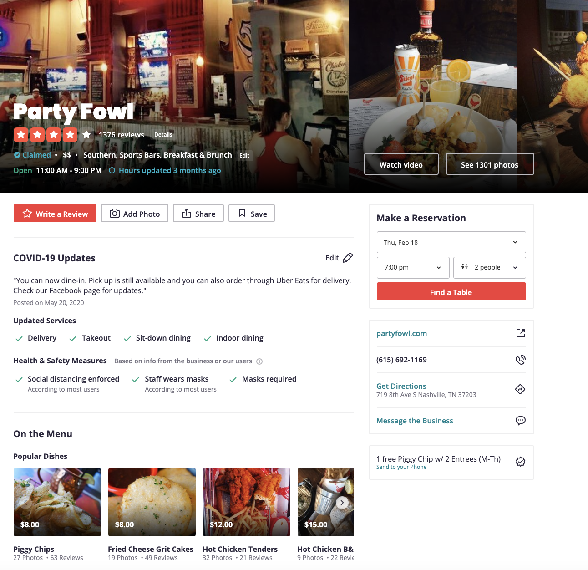588x570 pixels.
Task: Save this business with the Save button
Action: click(252, 213)
